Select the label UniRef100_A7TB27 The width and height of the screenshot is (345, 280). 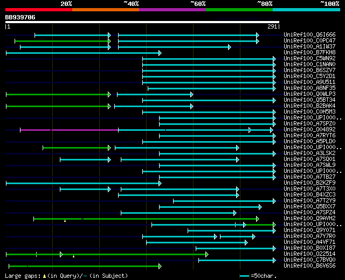click(309, 177)
